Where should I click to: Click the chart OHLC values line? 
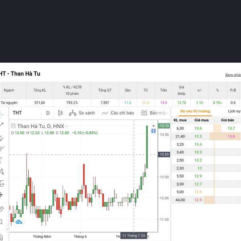point(54,133)
